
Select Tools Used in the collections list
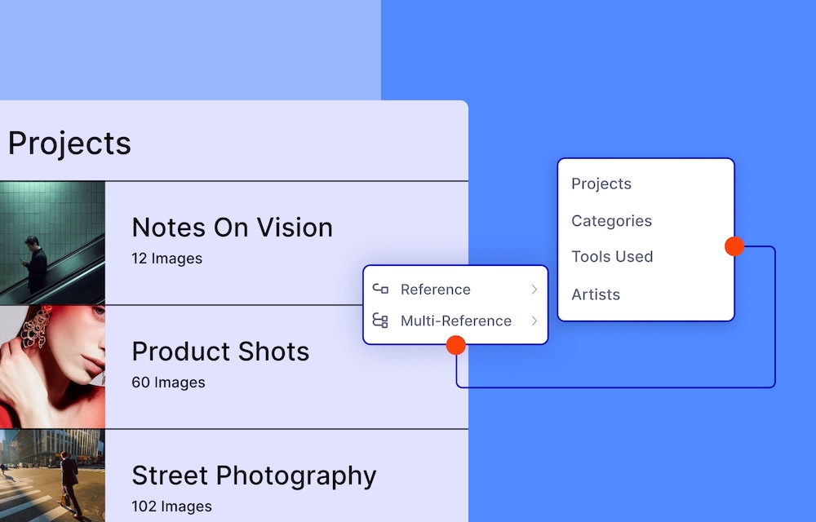612,257
